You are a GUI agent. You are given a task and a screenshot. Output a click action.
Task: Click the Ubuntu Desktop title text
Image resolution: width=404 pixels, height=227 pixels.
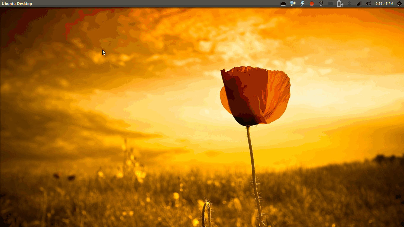(x=17, y=4)
